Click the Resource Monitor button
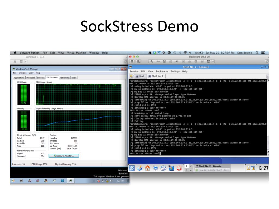Image resolution: width=279 pixels, height=209 pixels. [64, 156]
